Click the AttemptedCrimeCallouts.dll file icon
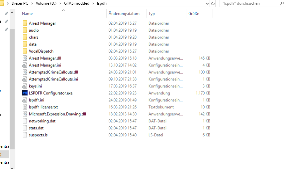286x169 pixels. click(x=25, y=72)
